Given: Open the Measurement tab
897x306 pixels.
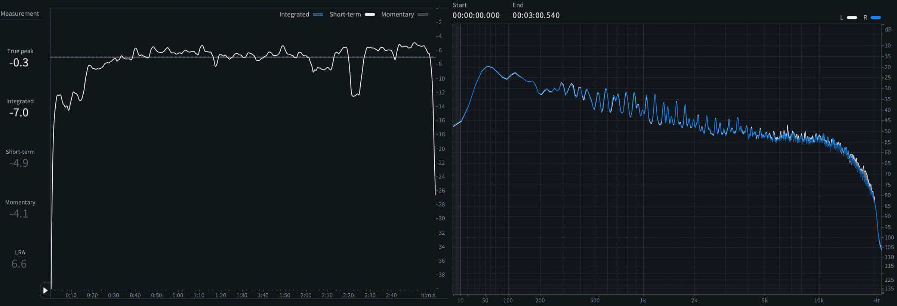Looking at the screenshot, I should point(20,14).
